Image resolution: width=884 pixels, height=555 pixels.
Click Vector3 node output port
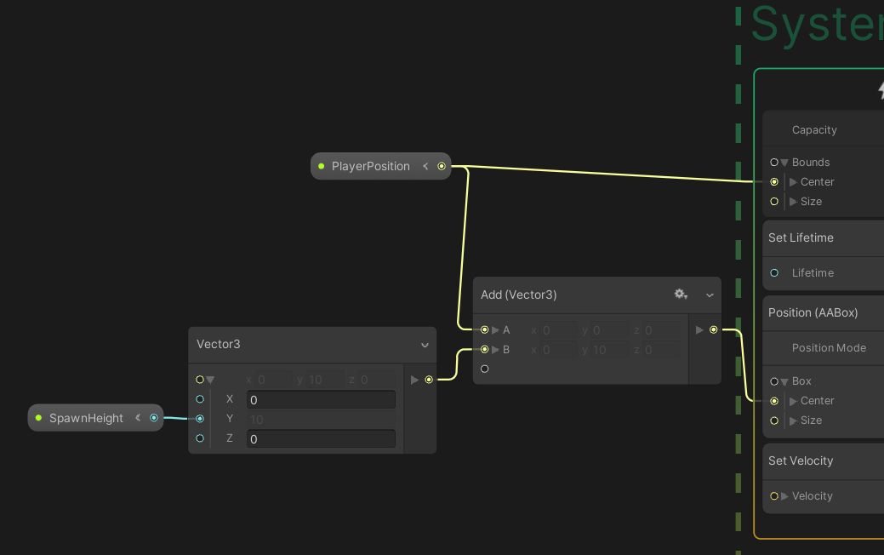click(429, 380)
